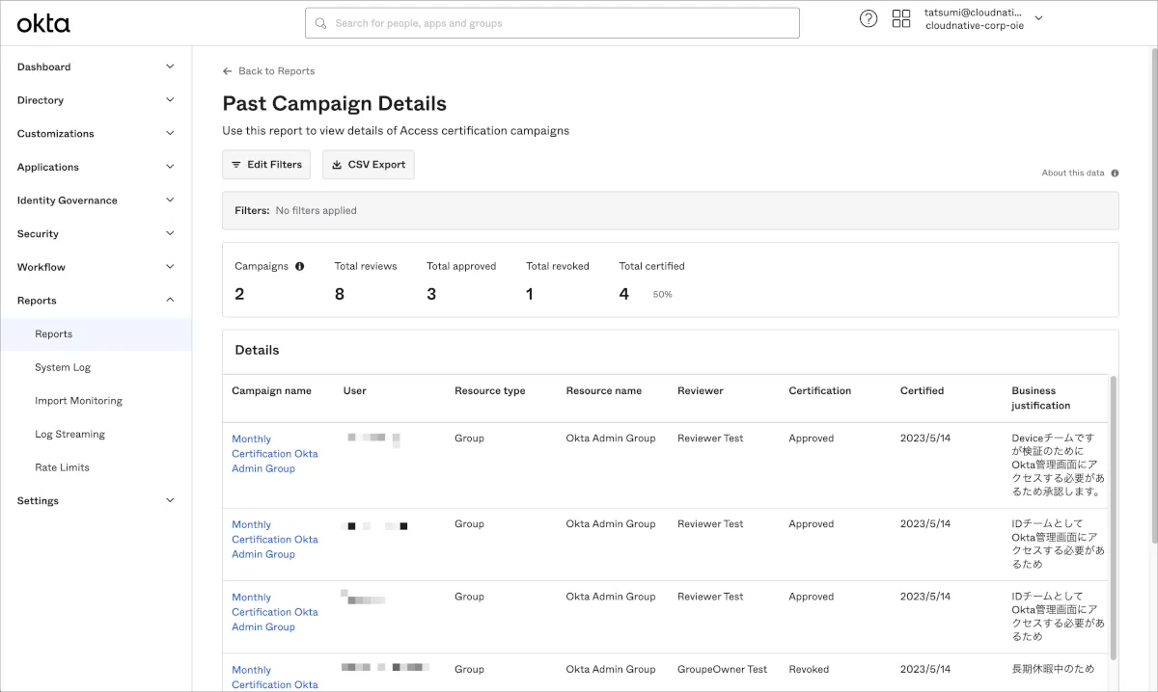Expand the account dropdown chevron
Viewport: 1158px width, 692px height.
pyautogui.click(x=1038, y=18)
